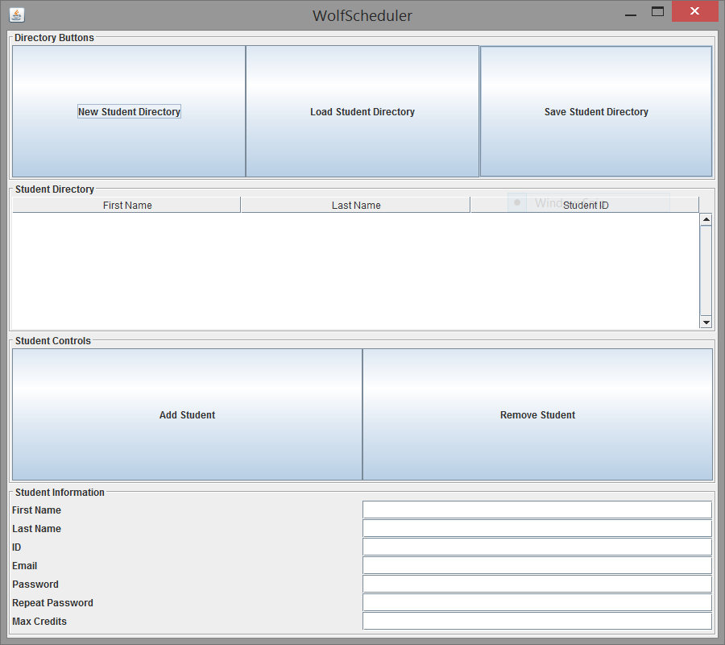
Task: Add Student to the directory
Action: [187, 414]
